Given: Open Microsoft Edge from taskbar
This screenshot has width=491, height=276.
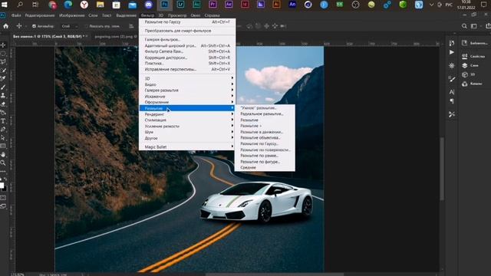Looking at the screenshot, I should pyautogui.click(x=68, y=5).
